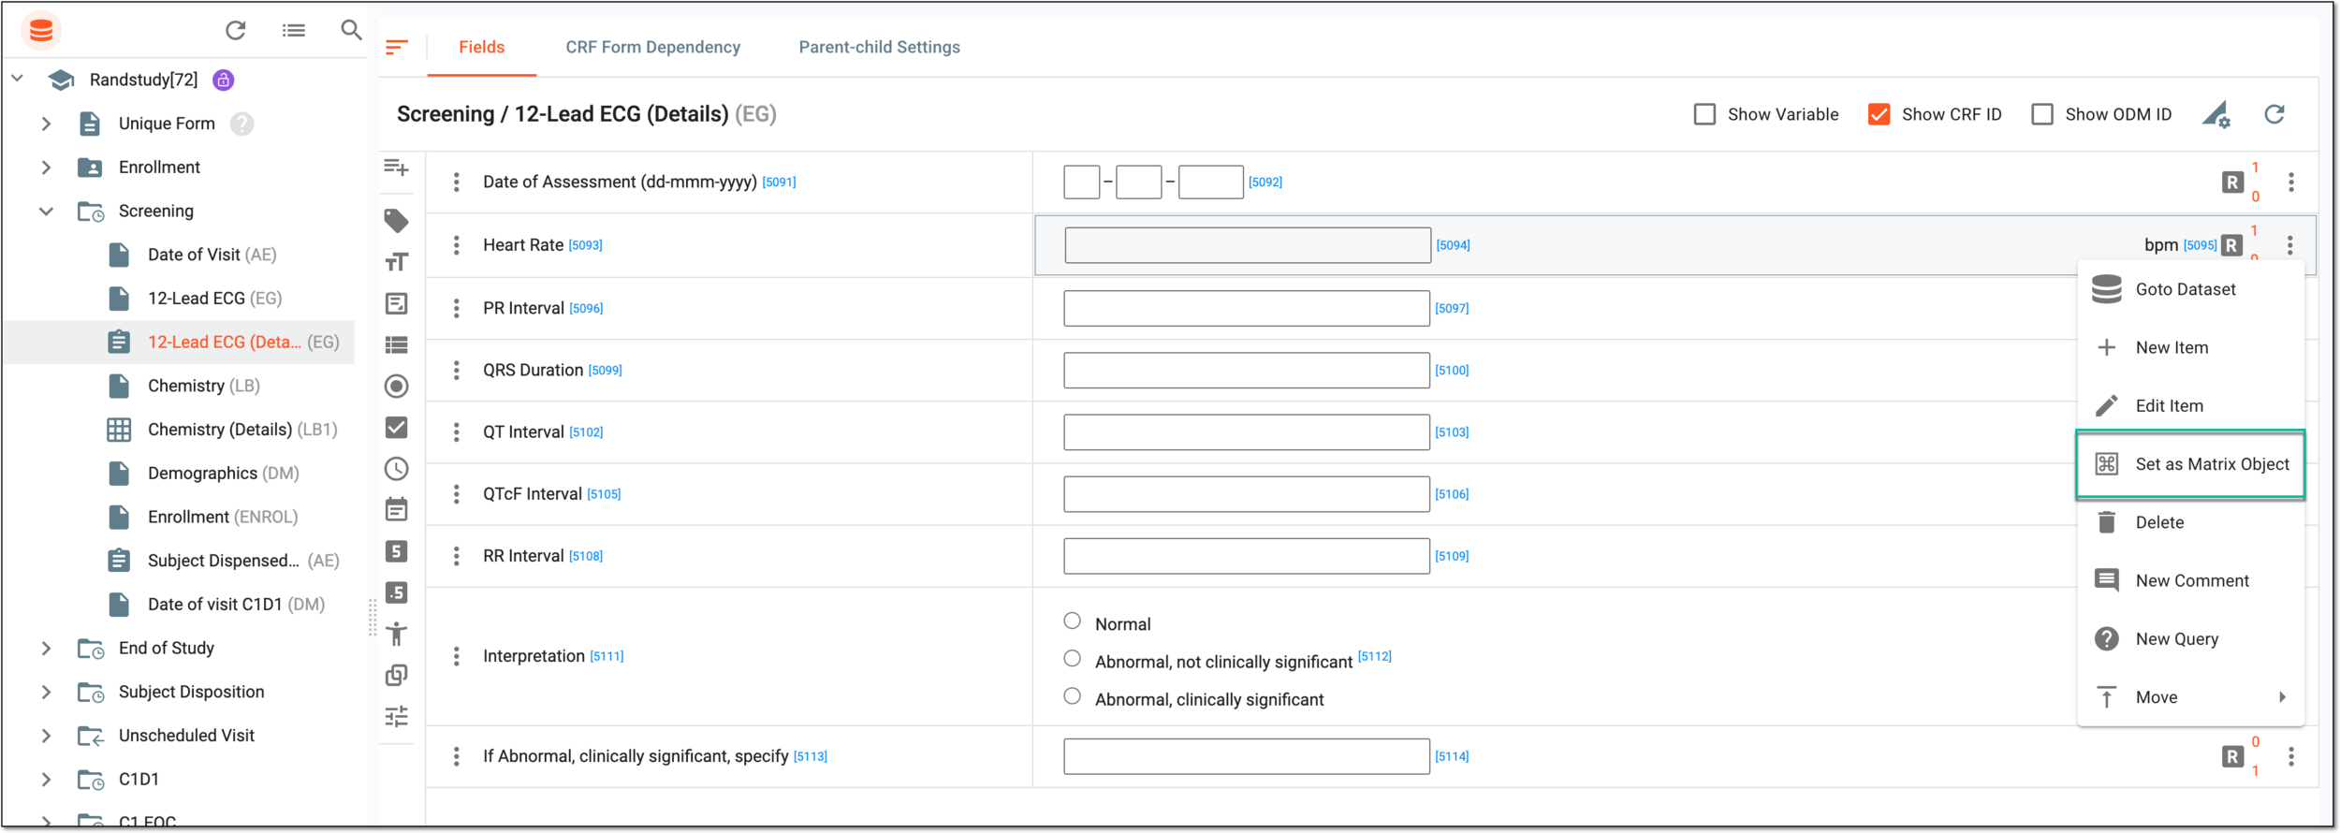Expand the Enrollment folder chevron

pos(46,168)
